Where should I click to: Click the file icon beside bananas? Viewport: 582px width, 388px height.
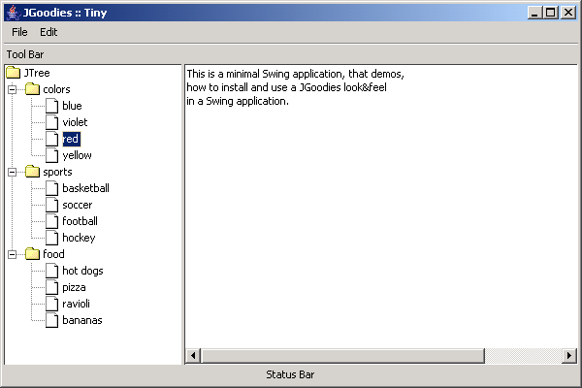(x=52, y=320)
